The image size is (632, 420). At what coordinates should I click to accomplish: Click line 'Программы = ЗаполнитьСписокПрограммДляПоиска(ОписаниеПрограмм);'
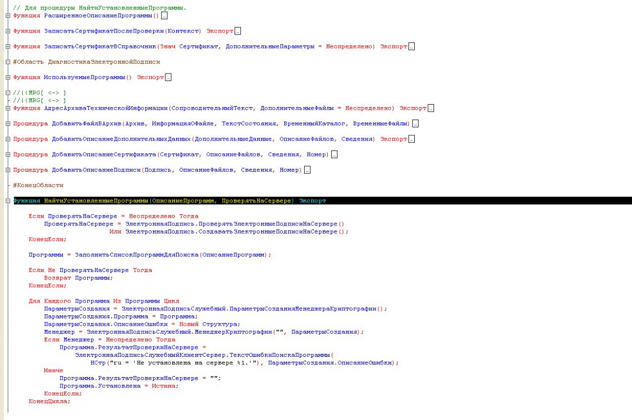150,255
